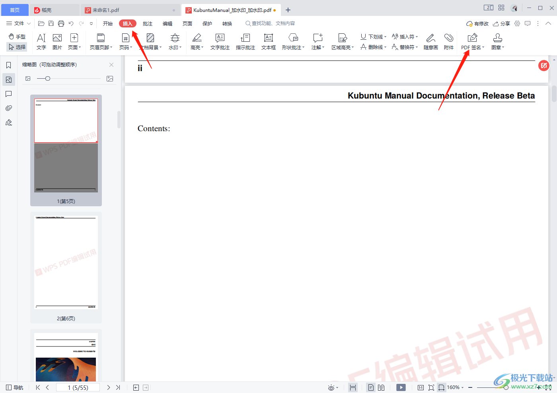Open the 页眉页脚 header footer dropdown
557x393 pixels.
(101, 42)
